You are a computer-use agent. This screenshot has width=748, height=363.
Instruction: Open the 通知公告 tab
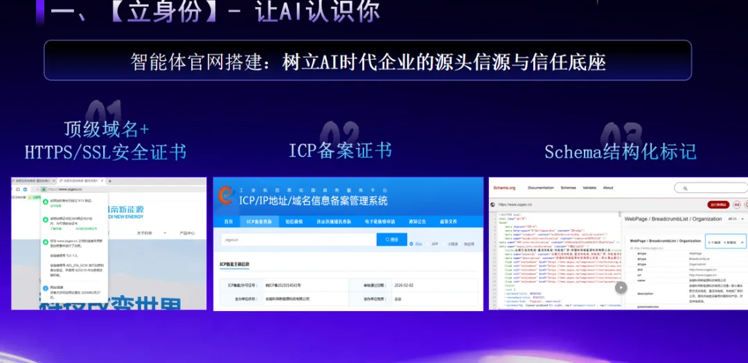click(x=416, y=221)
